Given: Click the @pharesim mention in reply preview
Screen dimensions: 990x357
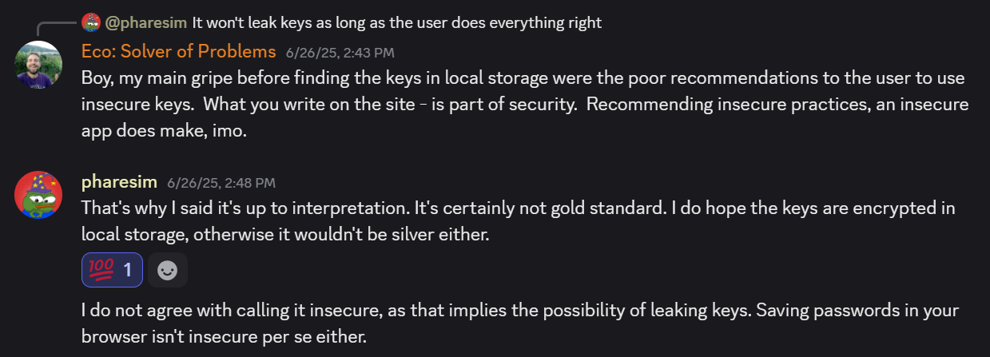Looking at the screenshot, I should point(146,22).
